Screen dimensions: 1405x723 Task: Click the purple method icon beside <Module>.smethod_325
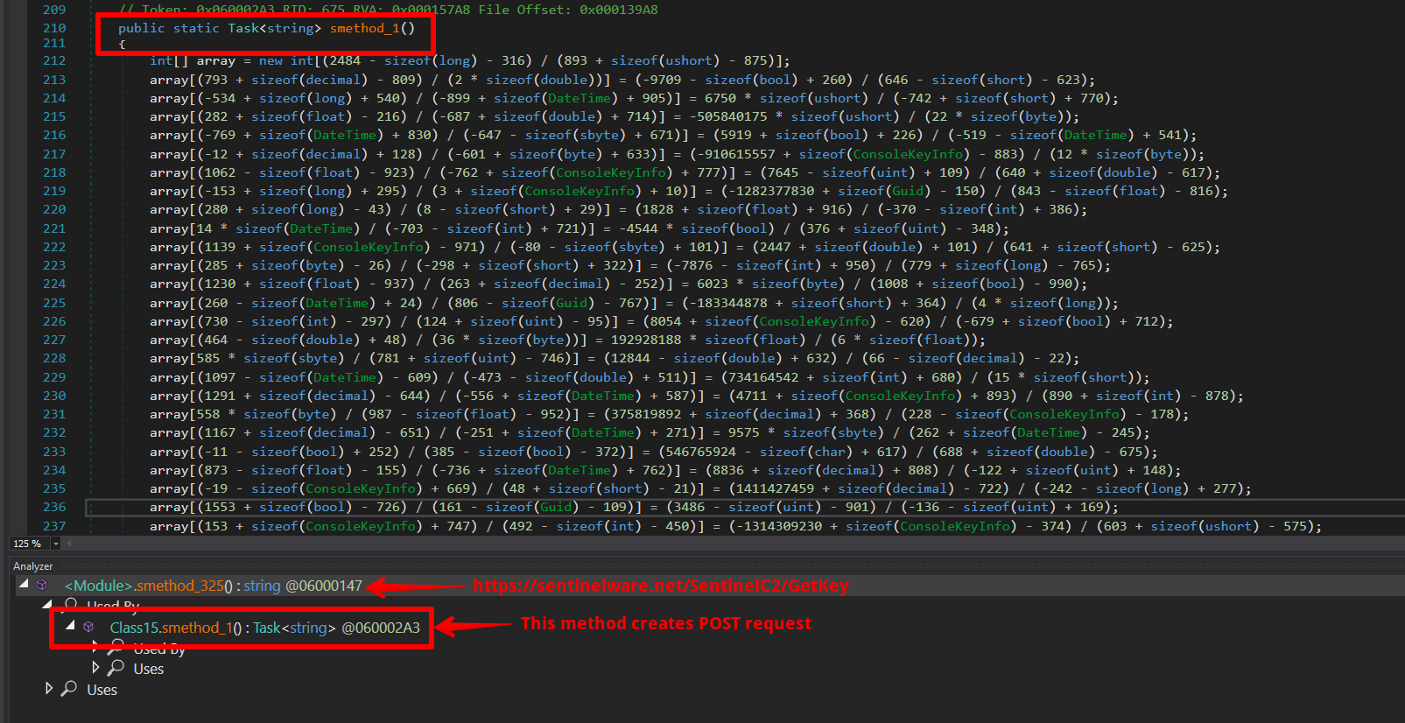coord(41,585)
